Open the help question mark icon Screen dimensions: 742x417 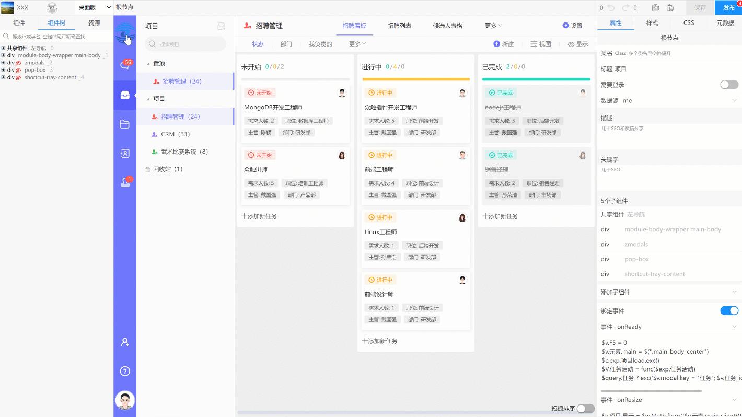(125, 372)
